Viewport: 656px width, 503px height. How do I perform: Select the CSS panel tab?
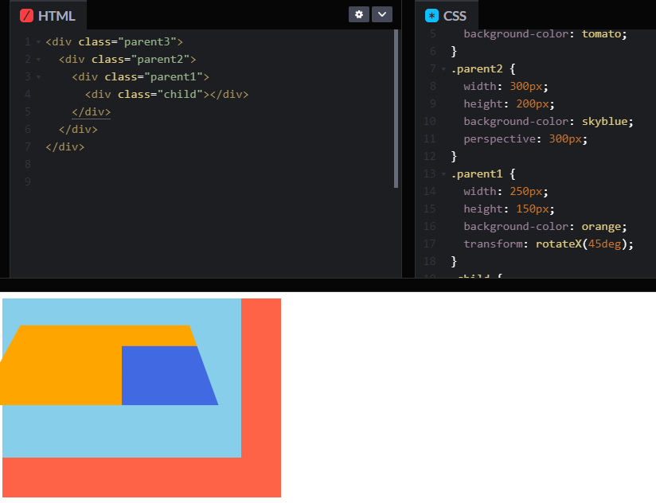[x=447, y=15]
